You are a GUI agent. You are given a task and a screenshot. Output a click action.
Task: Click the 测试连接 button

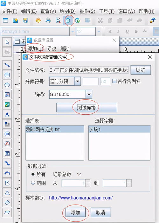click(x=86, y=108)
